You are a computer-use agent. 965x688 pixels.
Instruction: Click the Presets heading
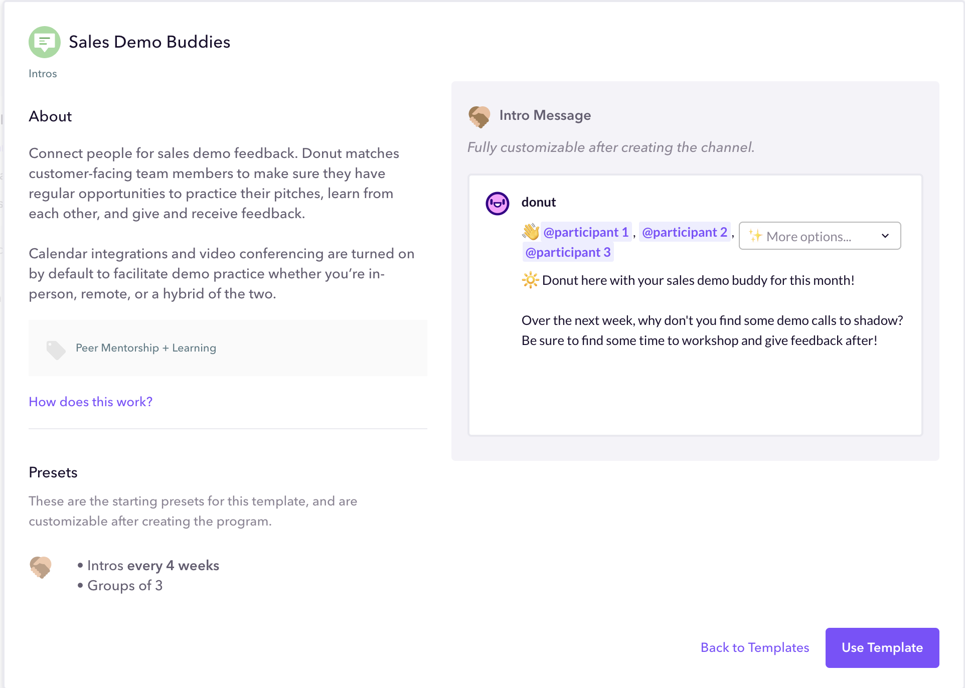tap(53, 472)
